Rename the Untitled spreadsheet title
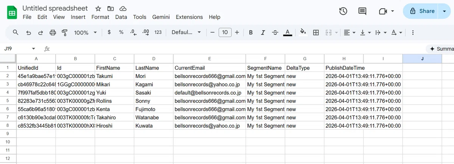This screenshot has height=164, width=454. point(55,8)
